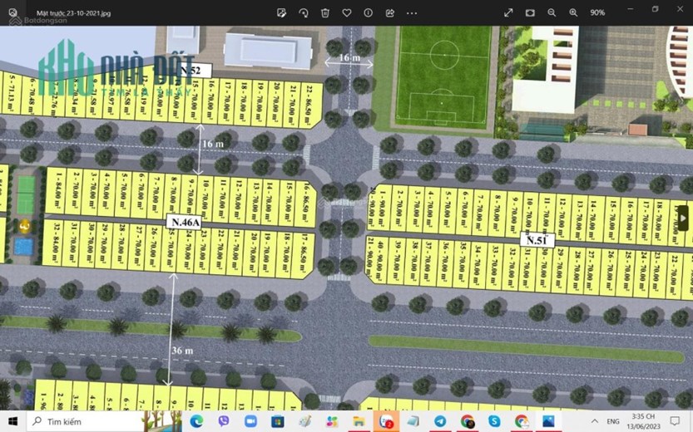Viewport: 693px width, 432px height.
Task: Open the paint palette app on taskbar
Action: click(x=304, y=421)
